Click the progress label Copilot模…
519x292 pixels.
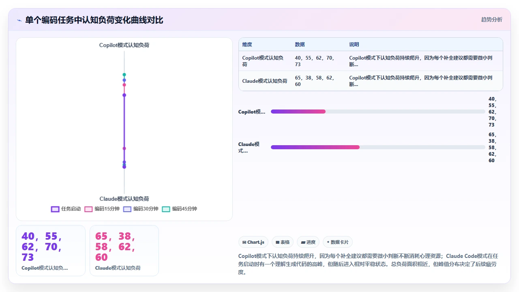(252, 112)
